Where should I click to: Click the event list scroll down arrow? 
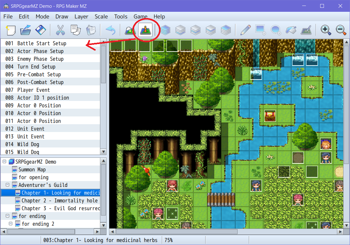coord(103,152)
